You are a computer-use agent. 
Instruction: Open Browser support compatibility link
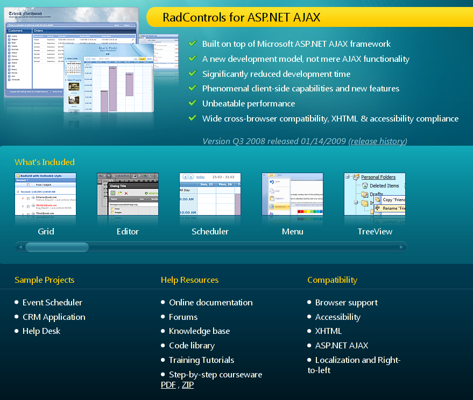(x=347, y=302)
